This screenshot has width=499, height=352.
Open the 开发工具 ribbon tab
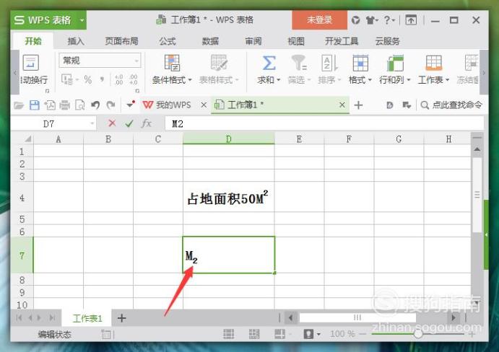[x=342, y=41]
